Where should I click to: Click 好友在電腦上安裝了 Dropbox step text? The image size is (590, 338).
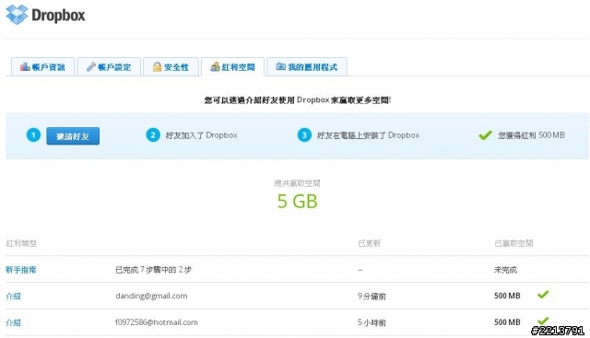[x=368, y=135]
